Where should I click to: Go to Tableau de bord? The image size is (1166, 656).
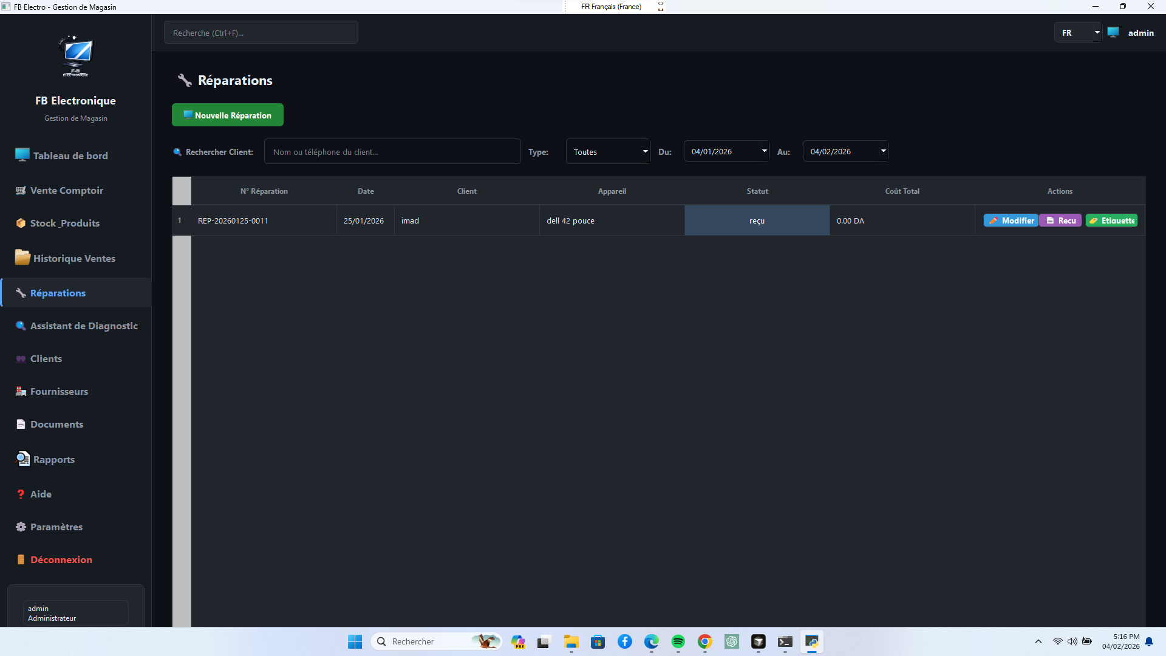coord(70,155)
